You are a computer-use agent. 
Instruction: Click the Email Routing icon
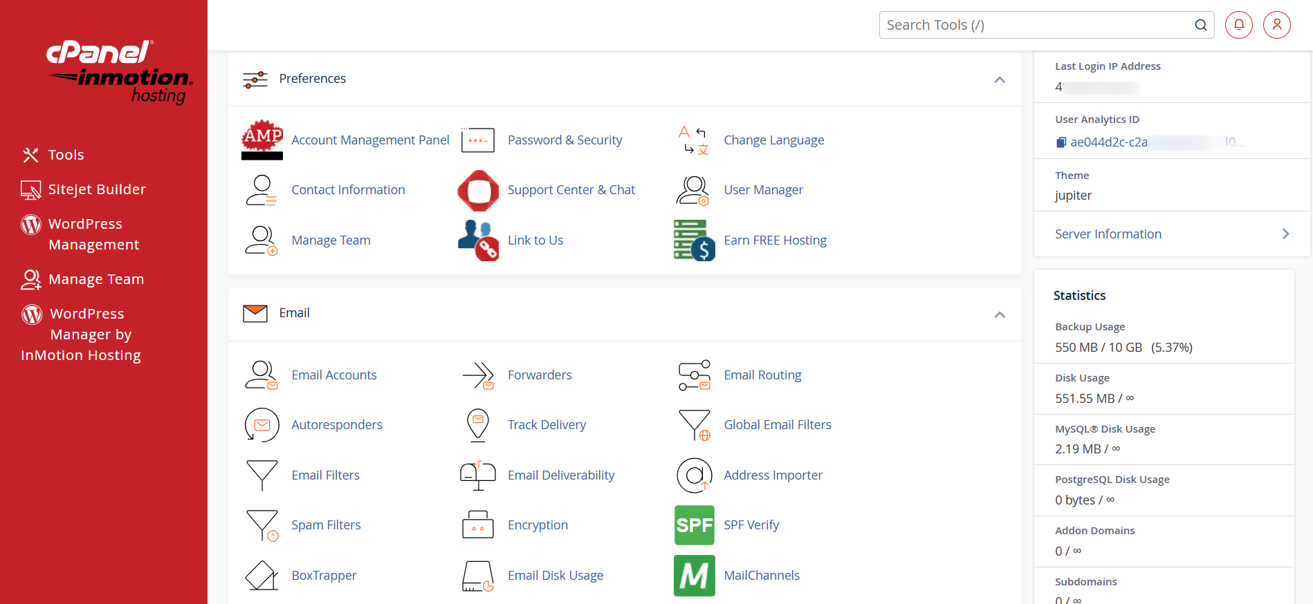695,375
